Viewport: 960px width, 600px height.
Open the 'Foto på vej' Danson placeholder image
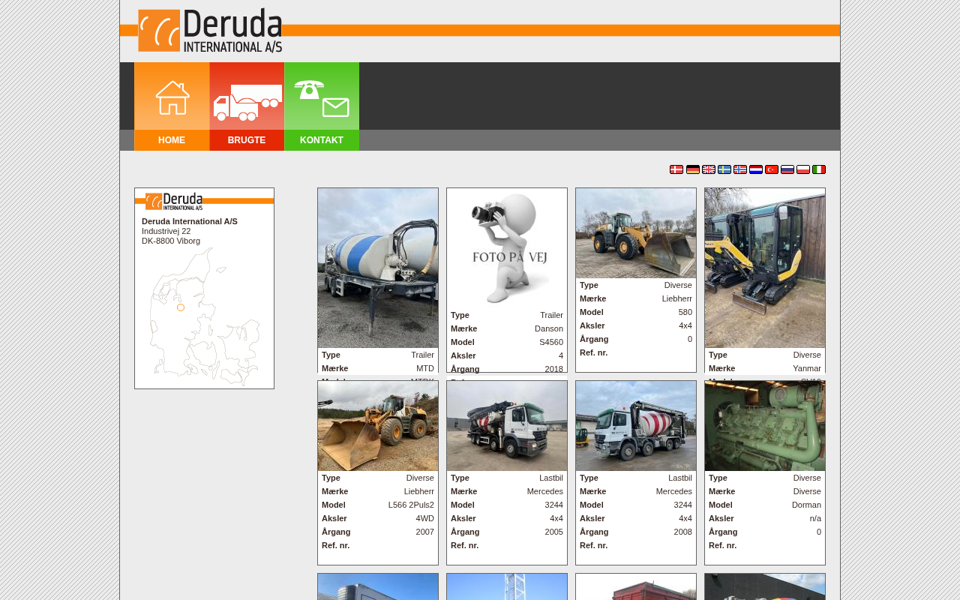(507, 248)
